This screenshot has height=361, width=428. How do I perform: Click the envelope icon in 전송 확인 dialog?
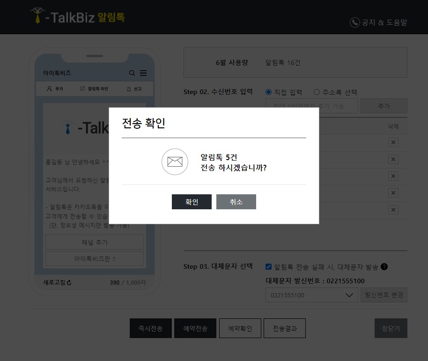pyautogui.click(x=175, y=162)
